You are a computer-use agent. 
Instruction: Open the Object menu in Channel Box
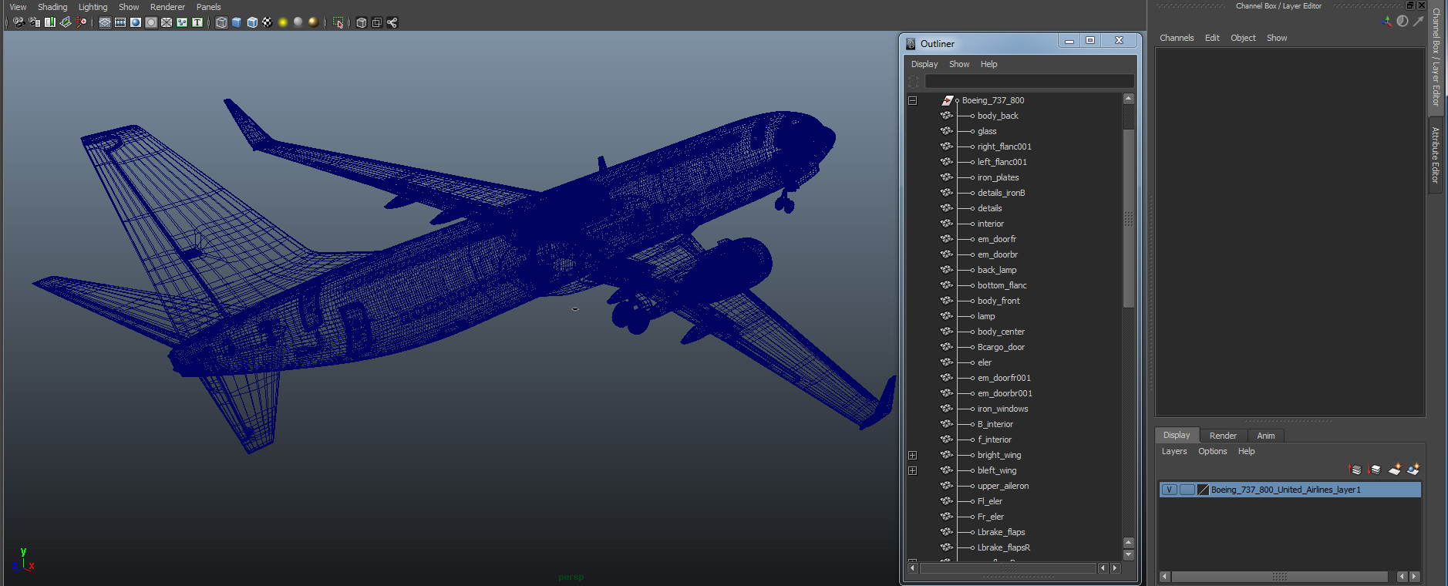[1243, 38]
